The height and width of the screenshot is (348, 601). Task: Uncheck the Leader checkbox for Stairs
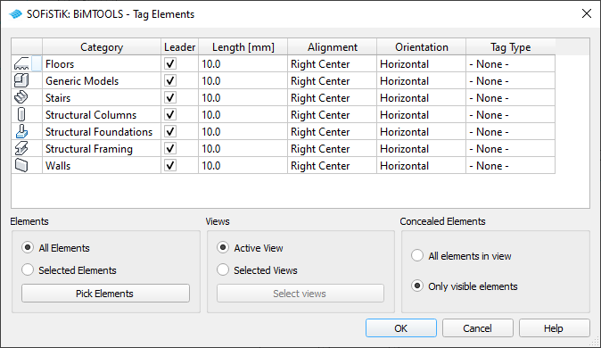point(170,97)
